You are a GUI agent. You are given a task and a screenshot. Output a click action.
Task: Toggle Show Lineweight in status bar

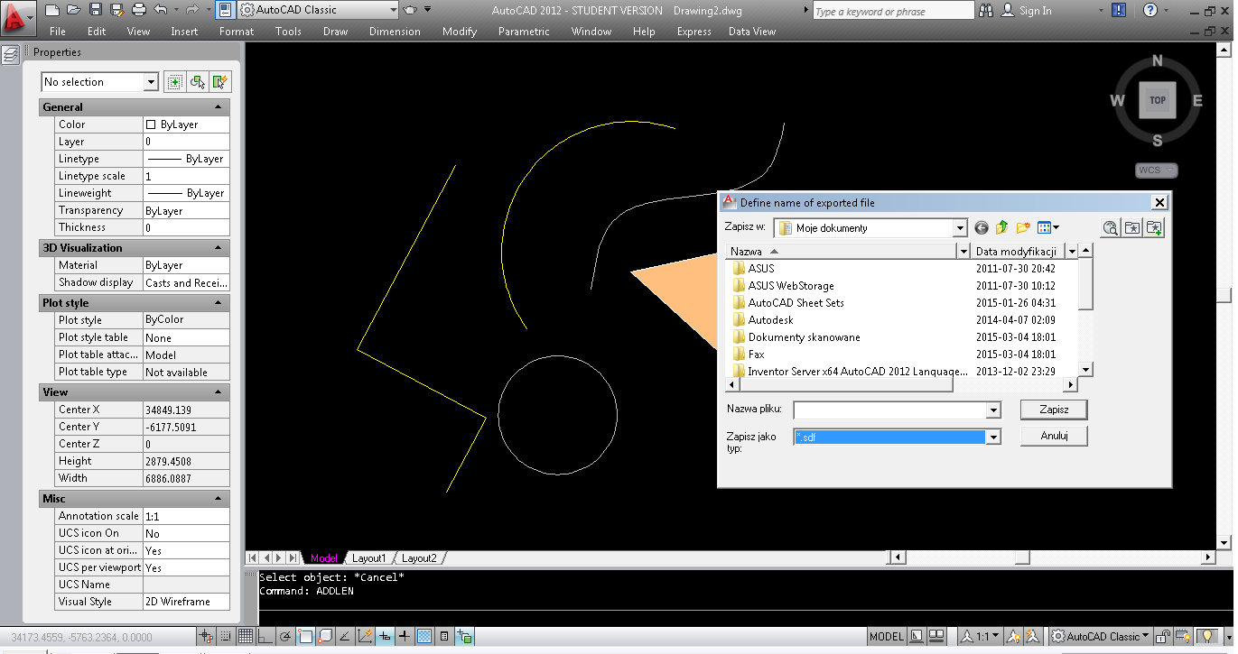404,636
